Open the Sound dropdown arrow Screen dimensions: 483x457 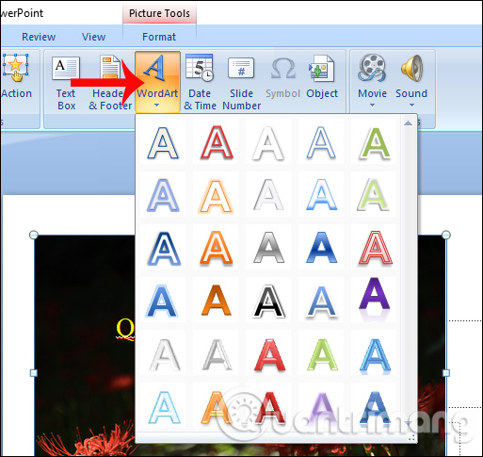pyautogui.click(x=411, y=106)
